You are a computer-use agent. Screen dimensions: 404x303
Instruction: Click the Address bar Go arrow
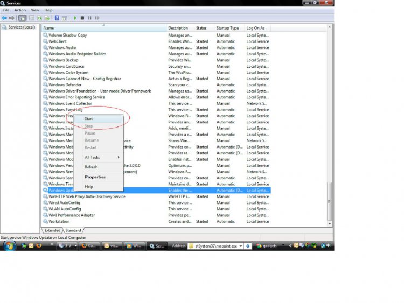248,246
